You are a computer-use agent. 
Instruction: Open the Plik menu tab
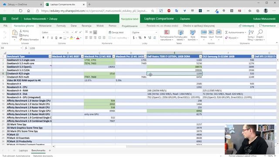point(6,26)
